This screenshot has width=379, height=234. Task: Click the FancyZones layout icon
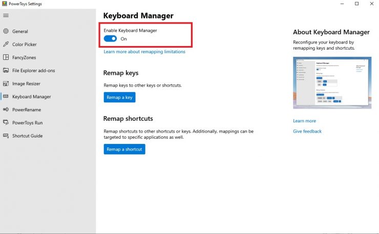tap(6, 57)
